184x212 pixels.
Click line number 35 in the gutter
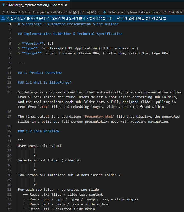(9, 209)
